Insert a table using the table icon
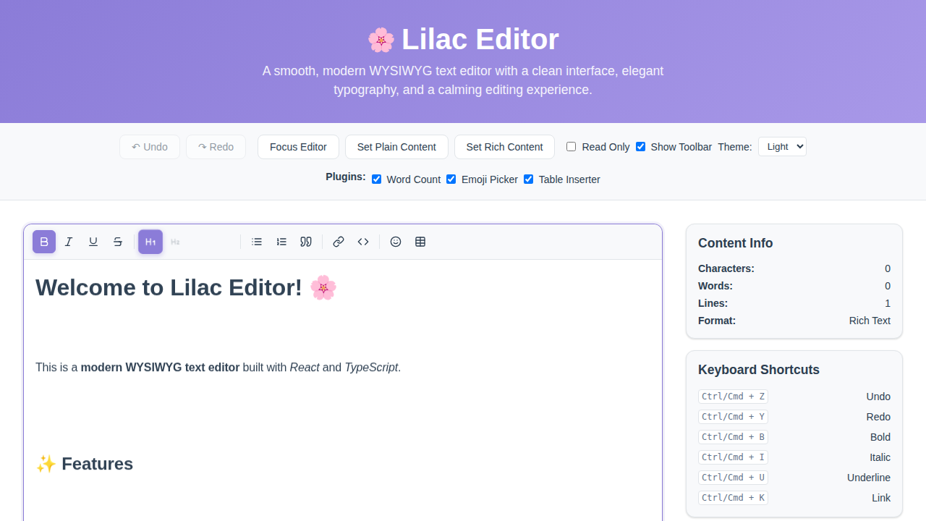Image resolution: width=926 pixels, height=521 pixels. click(x=420, y=242)
